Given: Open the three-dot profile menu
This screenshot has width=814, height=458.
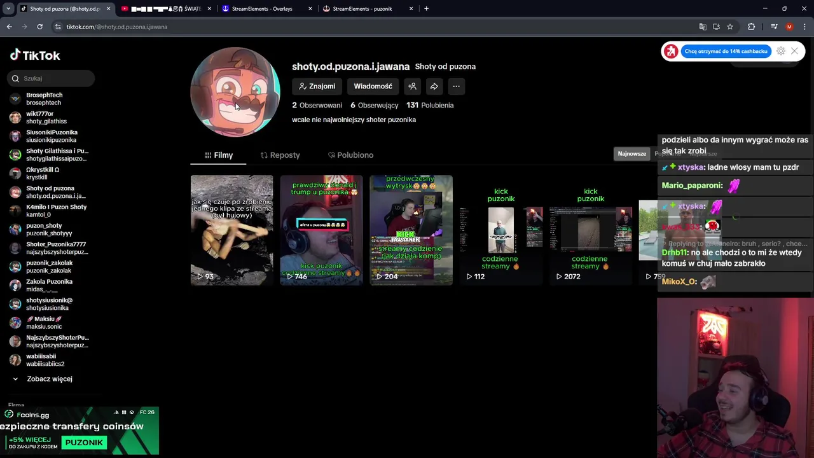Looking at the screenshot, I should click(456, 87).
